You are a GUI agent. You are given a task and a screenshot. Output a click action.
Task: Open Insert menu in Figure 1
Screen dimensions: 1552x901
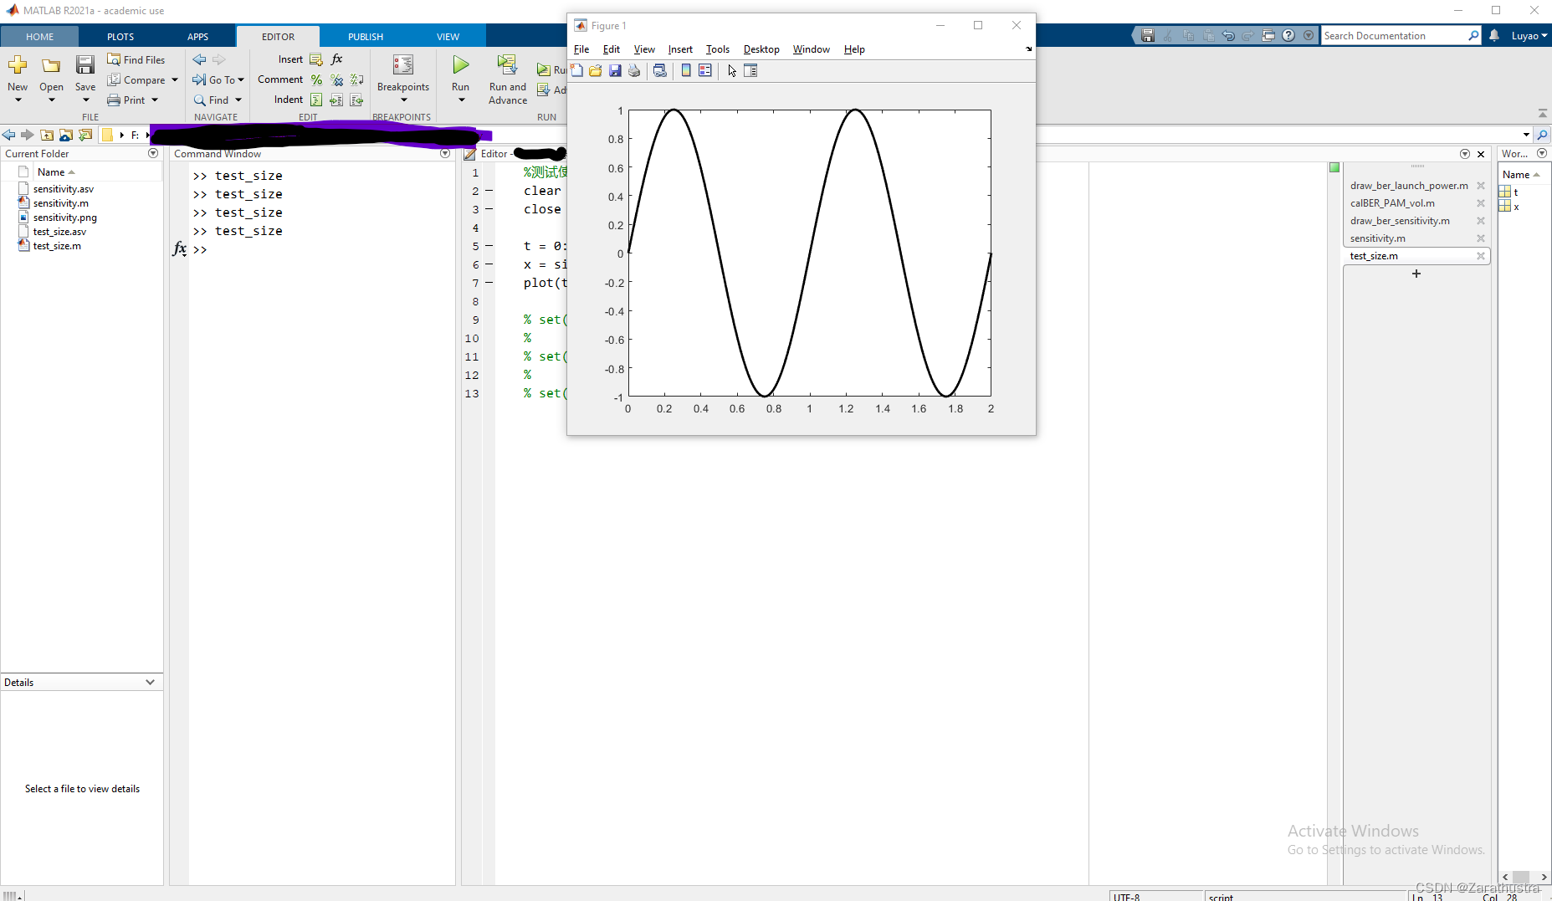[x=680, y=49]
